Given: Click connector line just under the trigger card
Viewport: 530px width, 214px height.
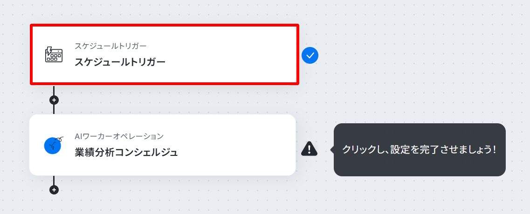Looking at the screenshot, I should [54, 90].
